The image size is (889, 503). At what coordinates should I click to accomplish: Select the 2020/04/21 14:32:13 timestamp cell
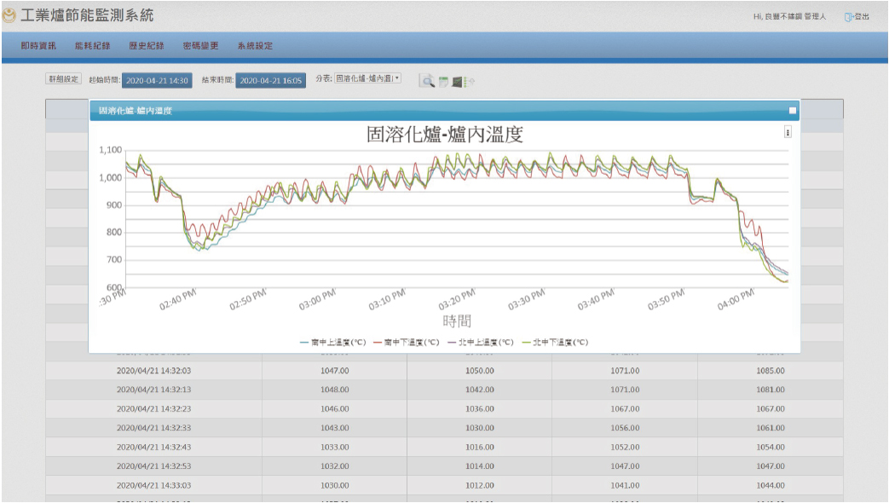tap(153, 390)
